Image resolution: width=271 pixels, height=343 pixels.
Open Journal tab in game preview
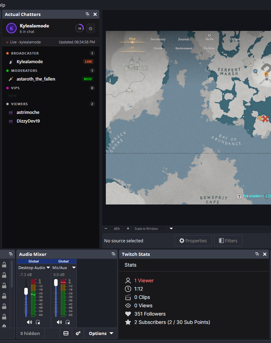[184, 39]
